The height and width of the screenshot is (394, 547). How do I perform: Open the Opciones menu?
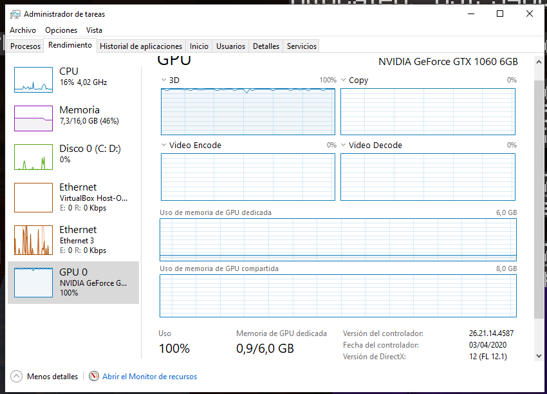click(61, 30)
